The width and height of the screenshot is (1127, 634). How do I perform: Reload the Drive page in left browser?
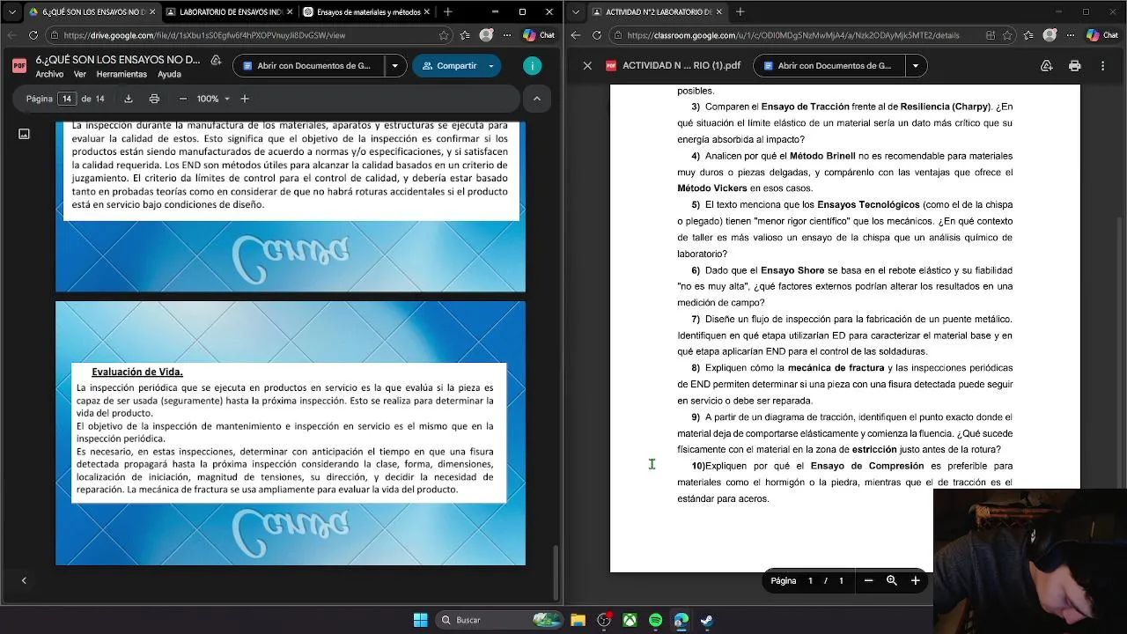pos(33,35)
